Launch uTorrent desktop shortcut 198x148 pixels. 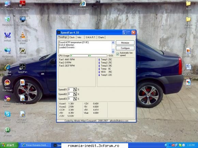click(x=7, y=131)
